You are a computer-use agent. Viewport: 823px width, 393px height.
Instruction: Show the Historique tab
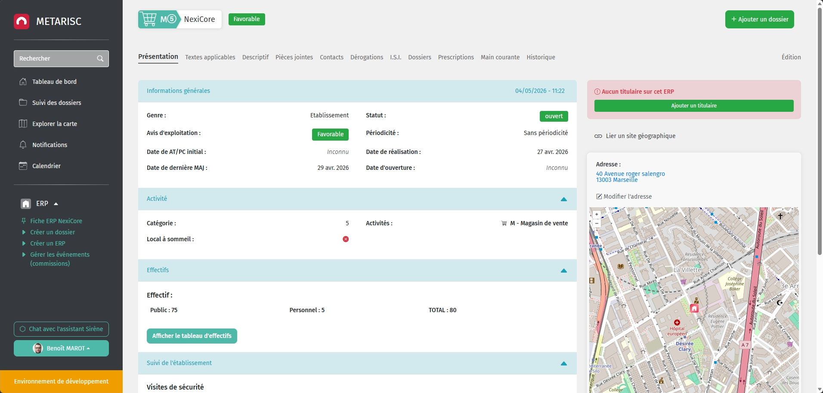(541, 57)
